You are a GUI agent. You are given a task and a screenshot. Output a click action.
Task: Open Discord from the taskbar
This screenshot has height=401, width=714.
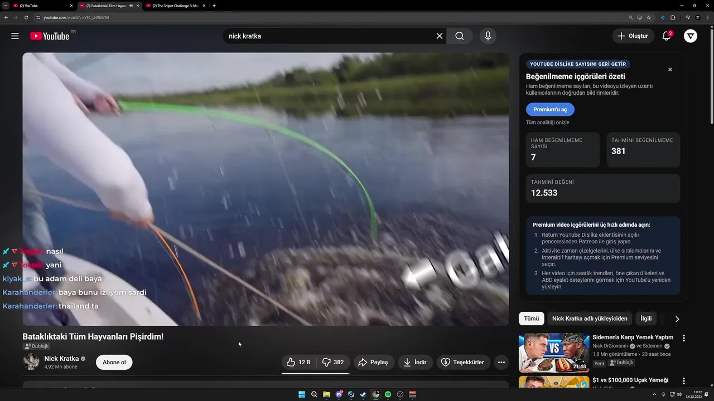pos(339,394)
